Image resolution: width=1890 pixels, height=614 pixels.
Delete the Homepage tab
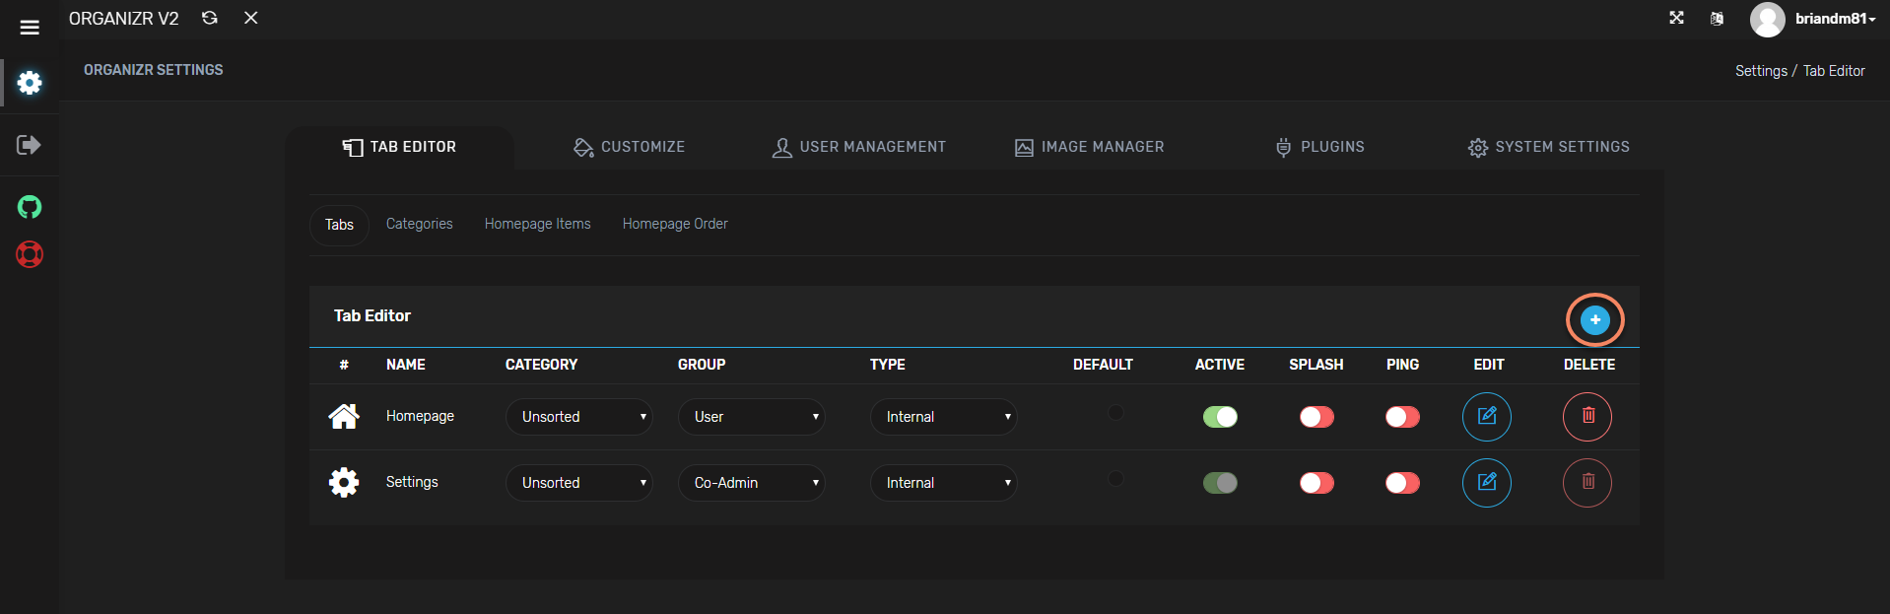pyautogui.click(x=1587, y=417)
